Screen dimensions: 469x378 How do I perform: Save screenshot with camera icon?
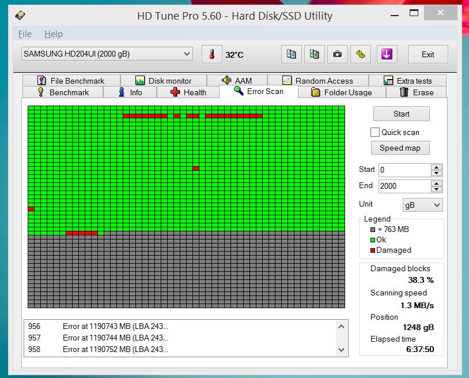pyautogui.click(x=338, y=54)
